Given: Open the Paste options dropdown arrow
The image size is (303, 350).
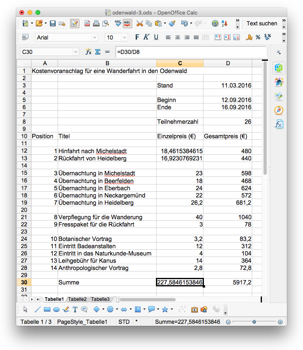Looking at the screenshot, I should 165,23.
